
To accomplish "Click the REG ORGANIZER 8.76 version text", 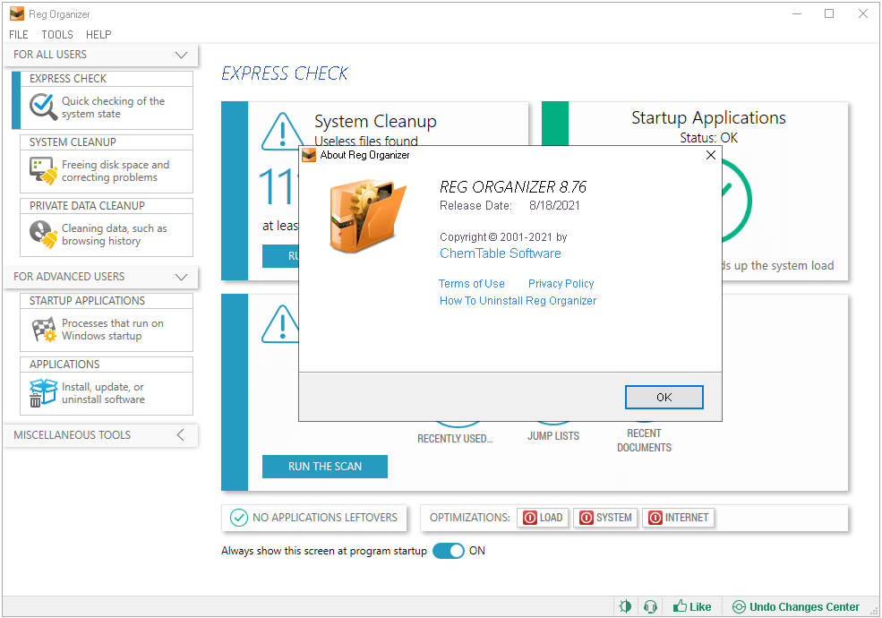I will coord(513,186).
